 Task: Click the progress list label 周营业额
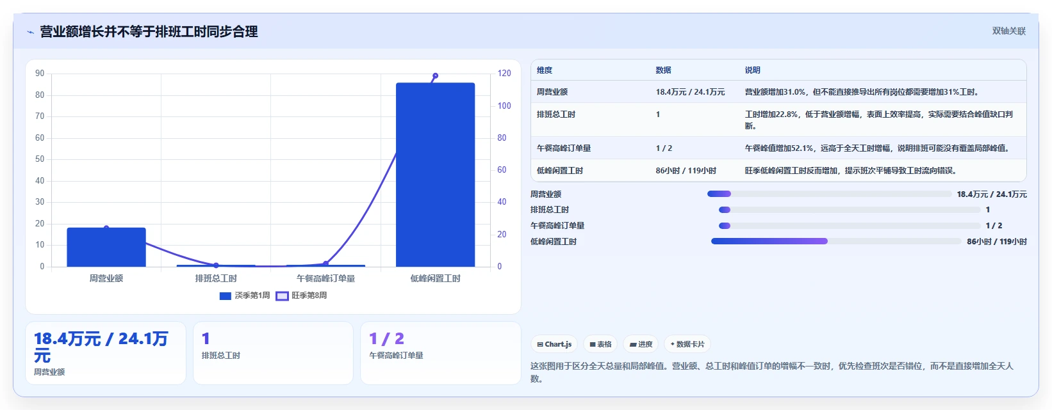click(546, 194)
